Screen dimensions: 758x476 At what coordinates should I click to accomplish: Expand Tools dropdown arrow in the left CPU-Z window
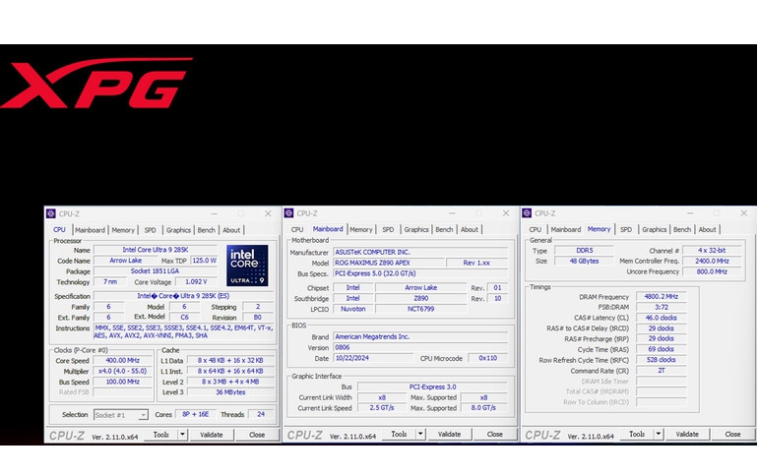182,435
